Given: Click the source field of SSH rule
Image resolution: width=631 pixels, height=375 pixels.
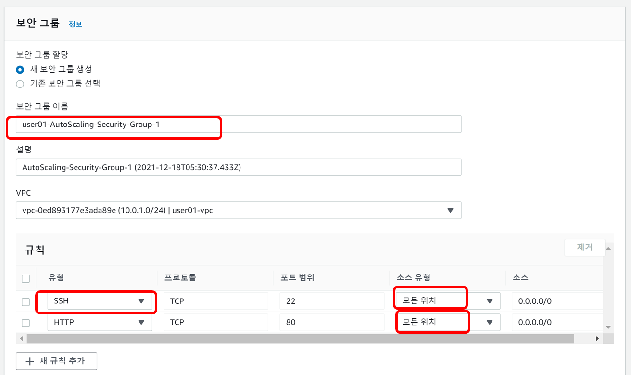Looking at the screenshot, I should click(x=556, y=301).
